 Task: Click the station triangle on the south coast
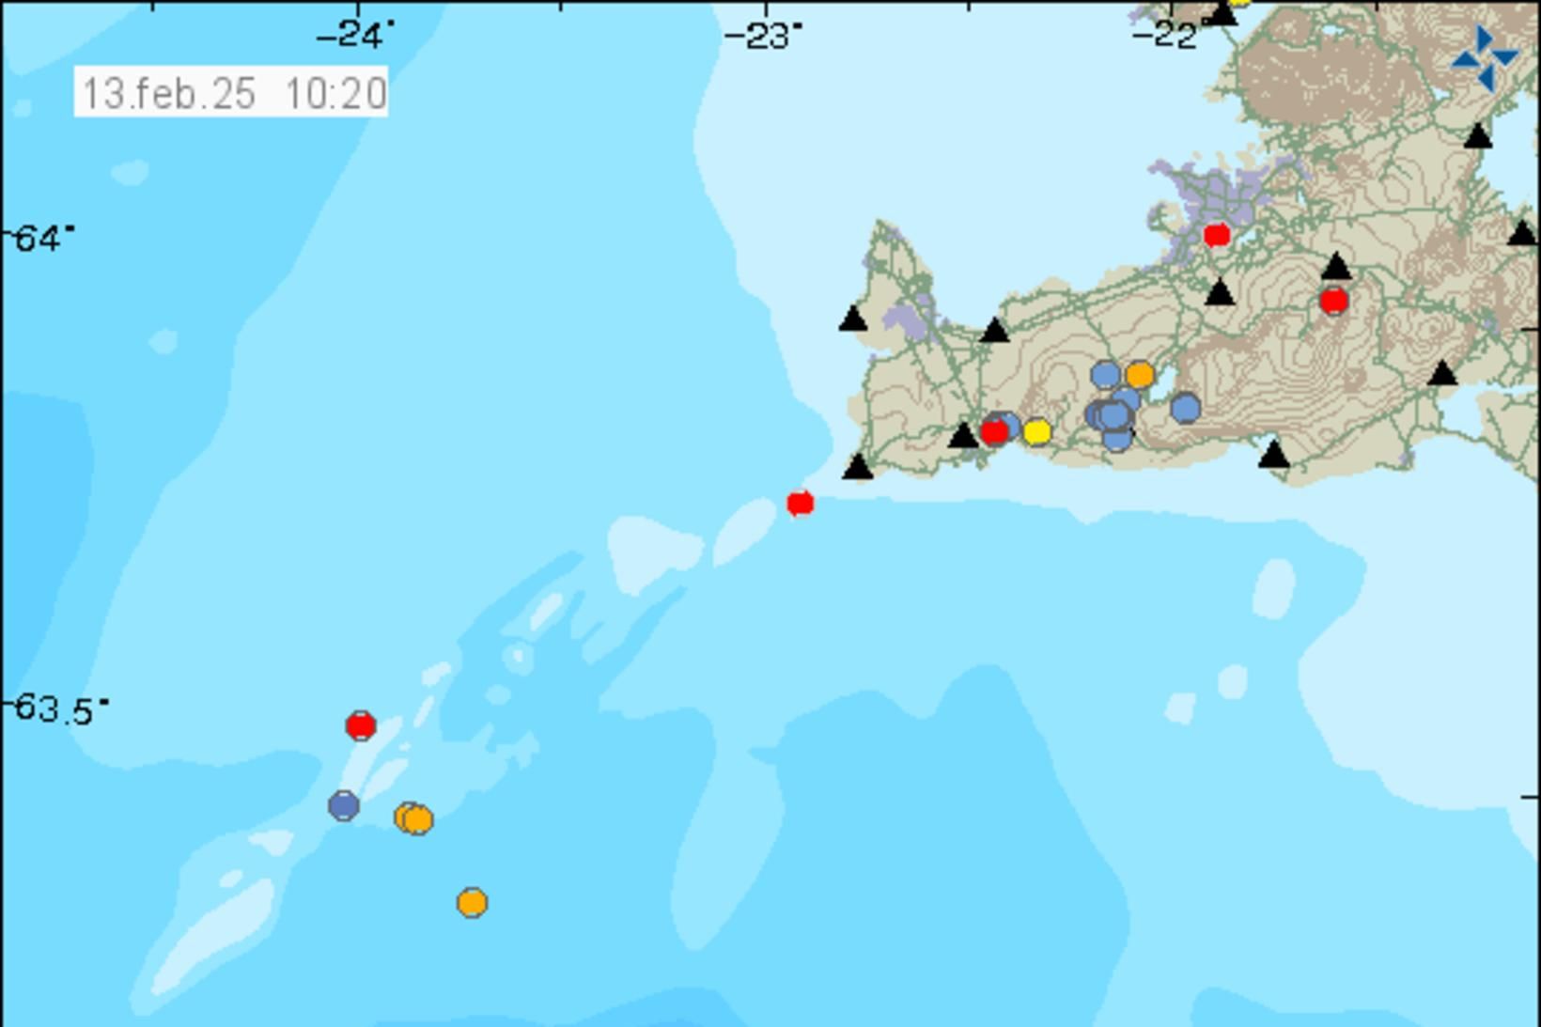pos(1273,454)
